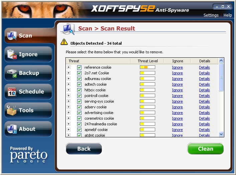Click the apmebf cookie threat level bar

coord(148,129)
